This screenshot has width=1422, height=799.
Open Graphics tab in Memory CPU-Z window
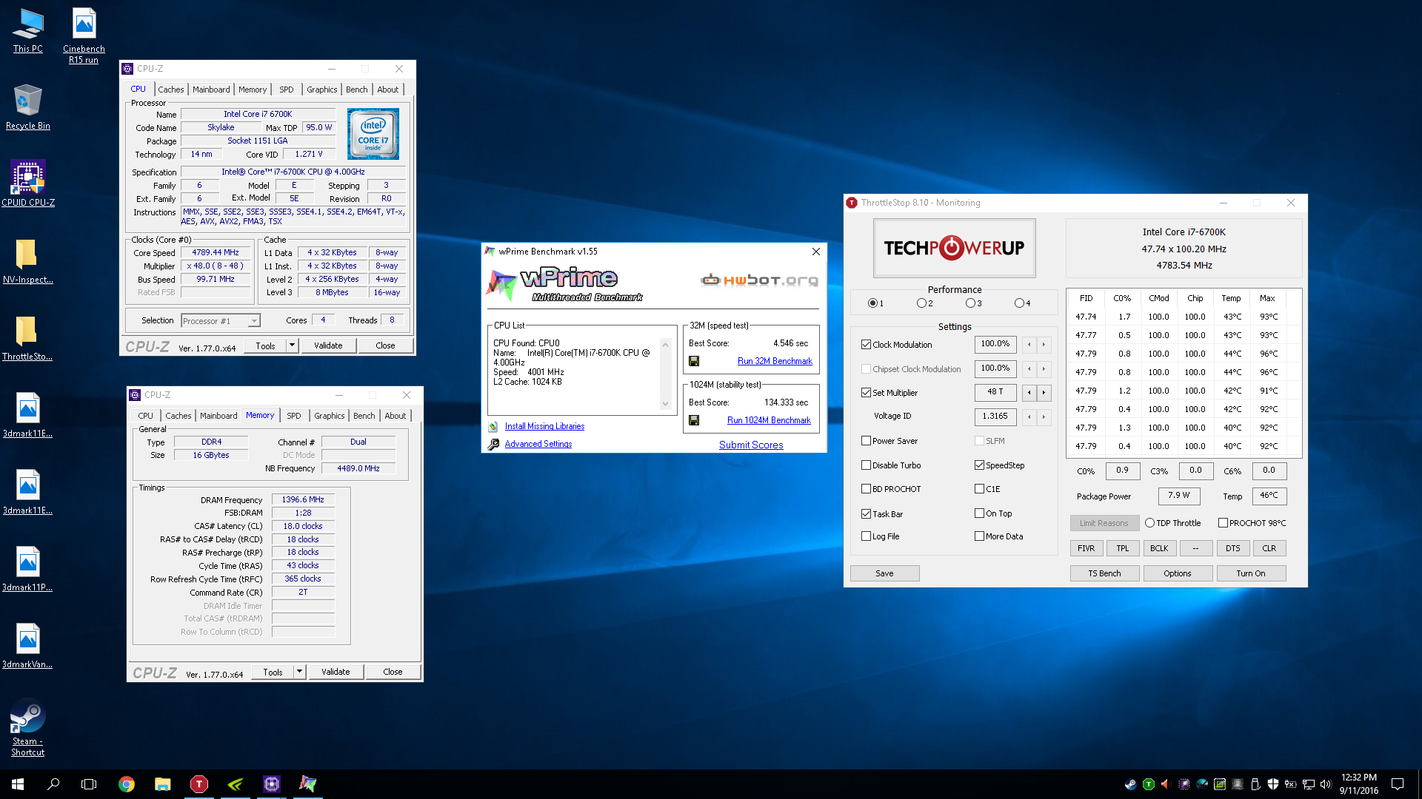[x=329, y=416]
